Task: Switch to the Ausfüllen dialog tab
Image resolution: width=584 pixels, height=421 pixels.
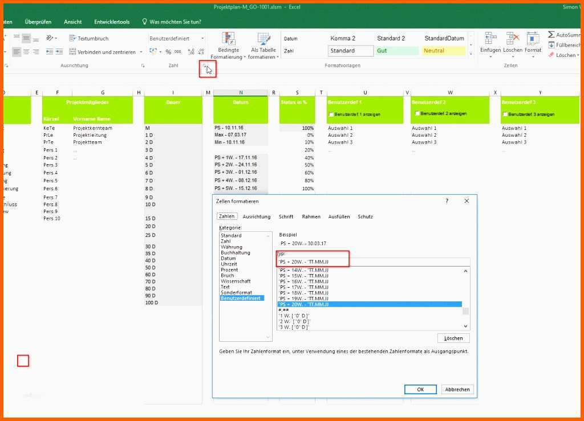Action: pyautogui.click(x=339, y=216)
